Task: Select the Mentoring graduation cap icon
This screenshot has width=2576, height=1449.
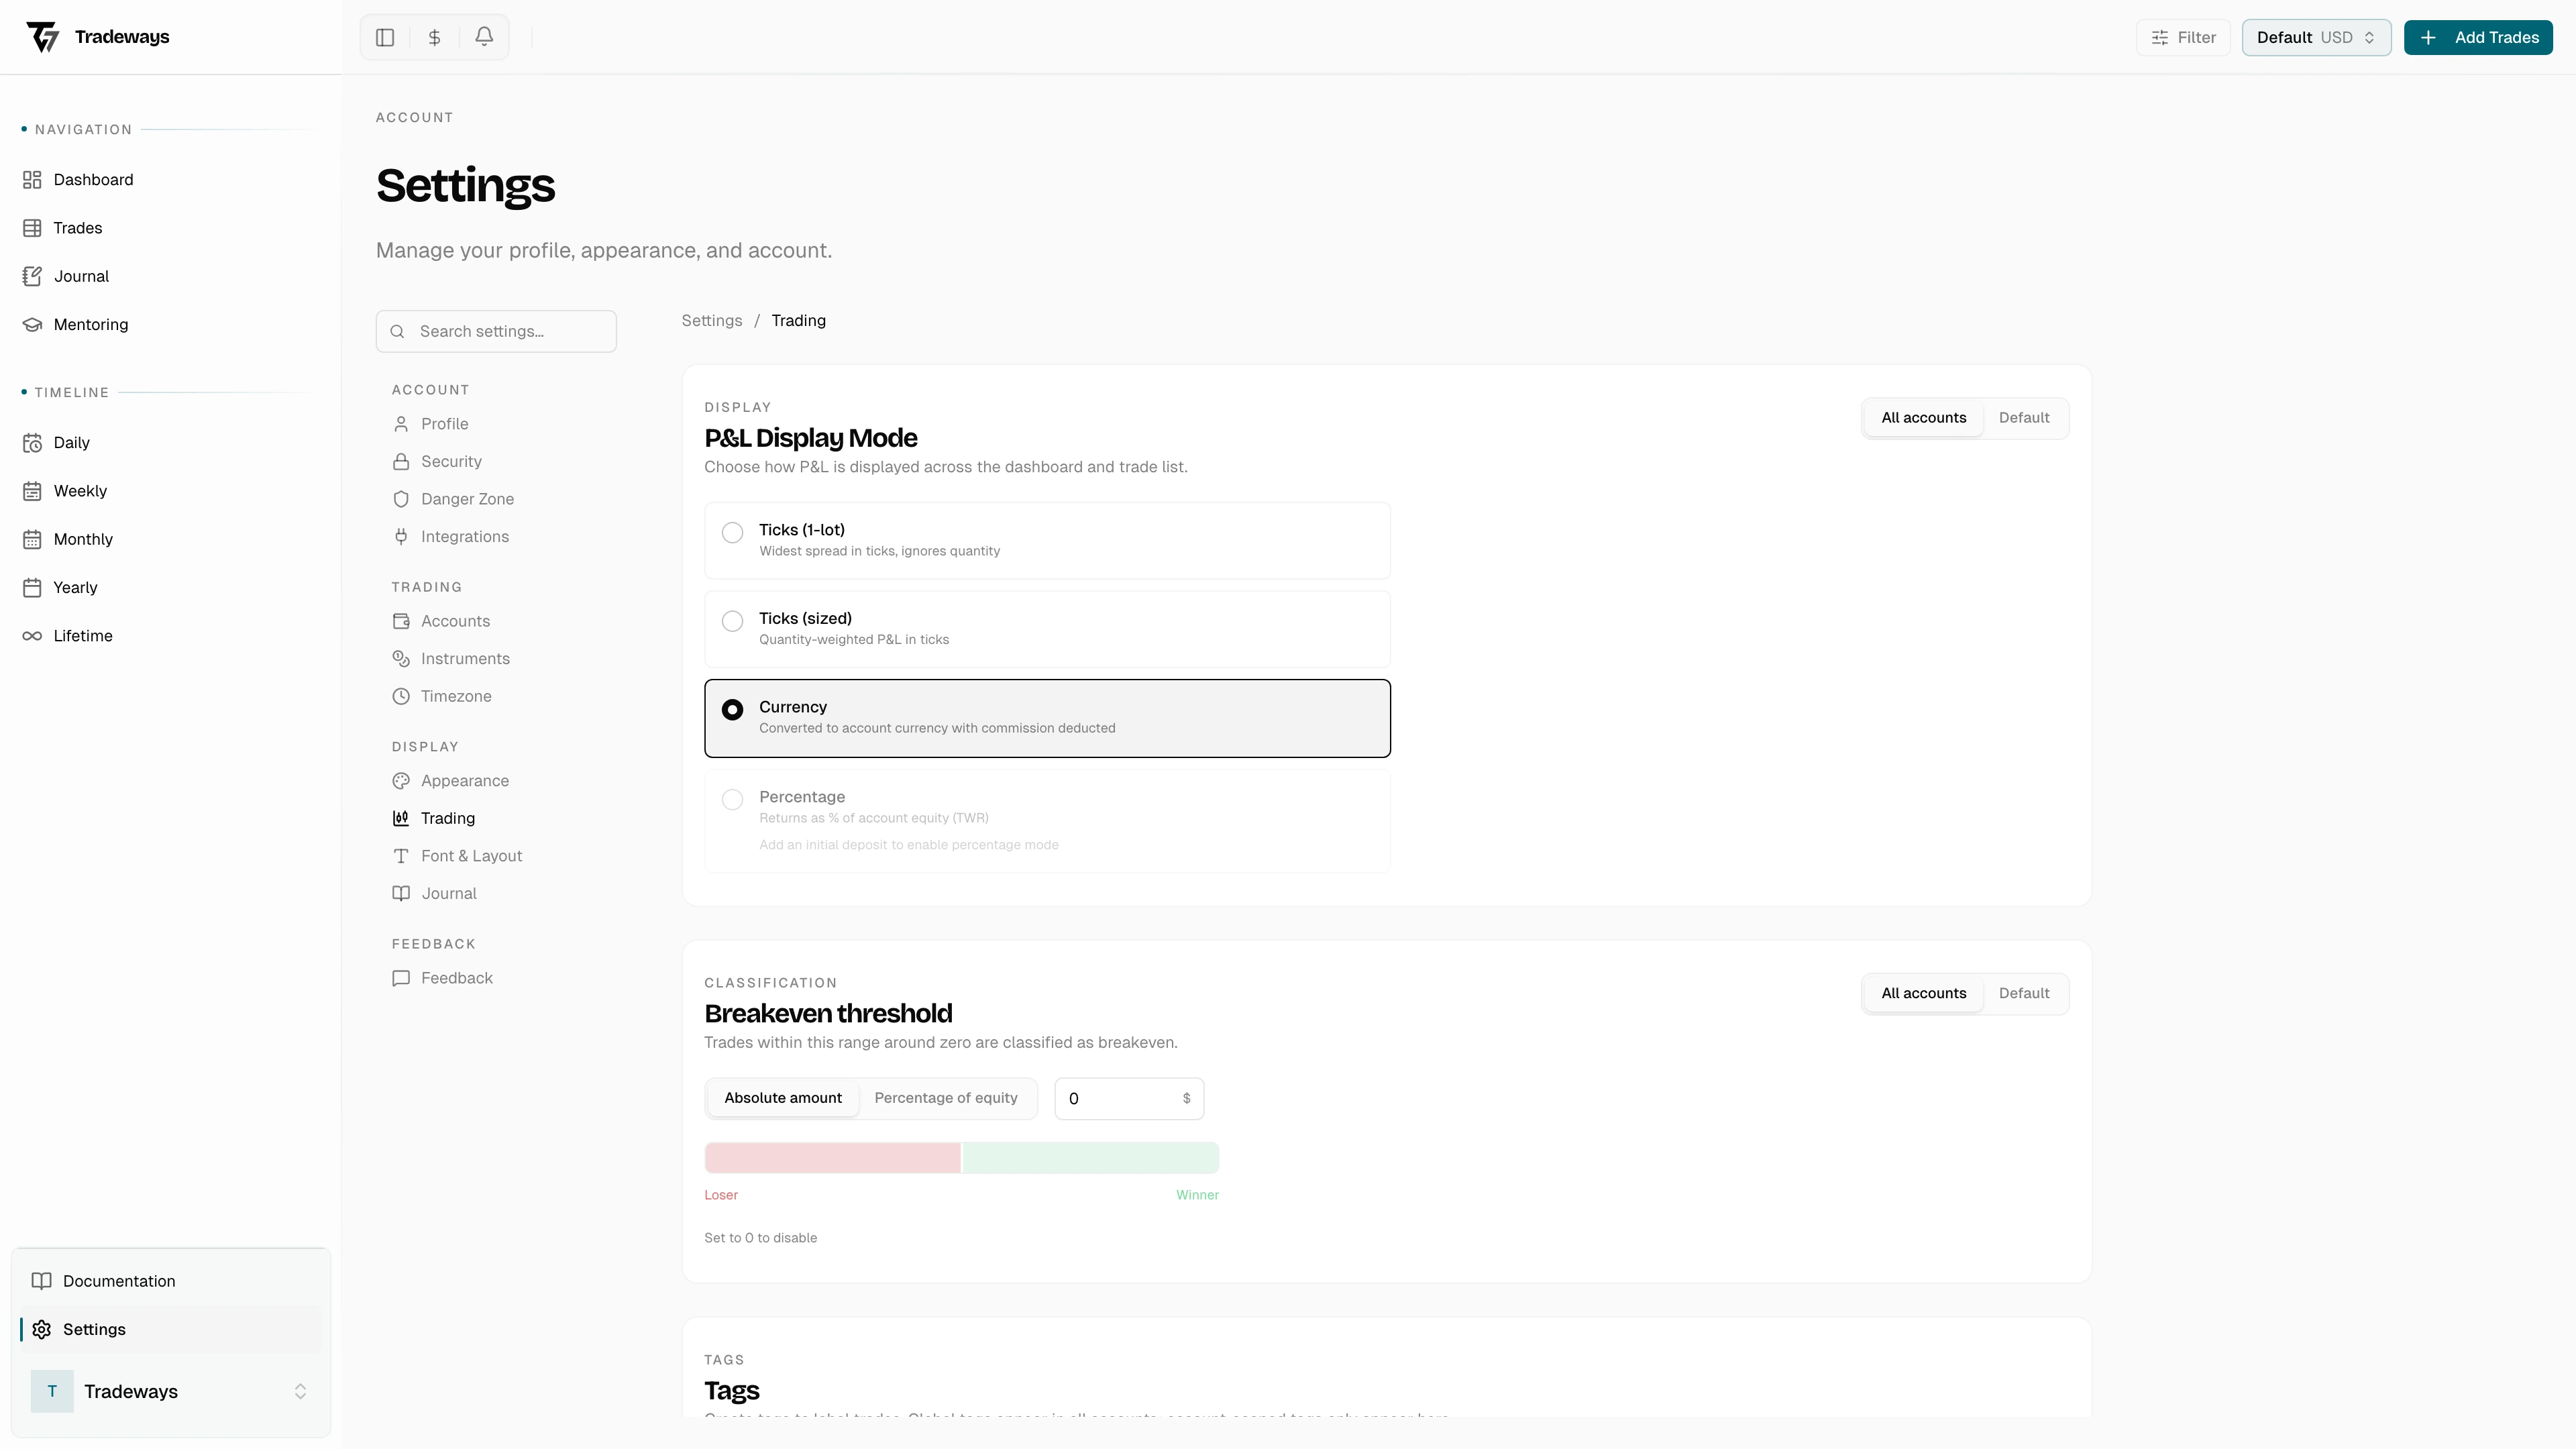Action: (33, 324)
